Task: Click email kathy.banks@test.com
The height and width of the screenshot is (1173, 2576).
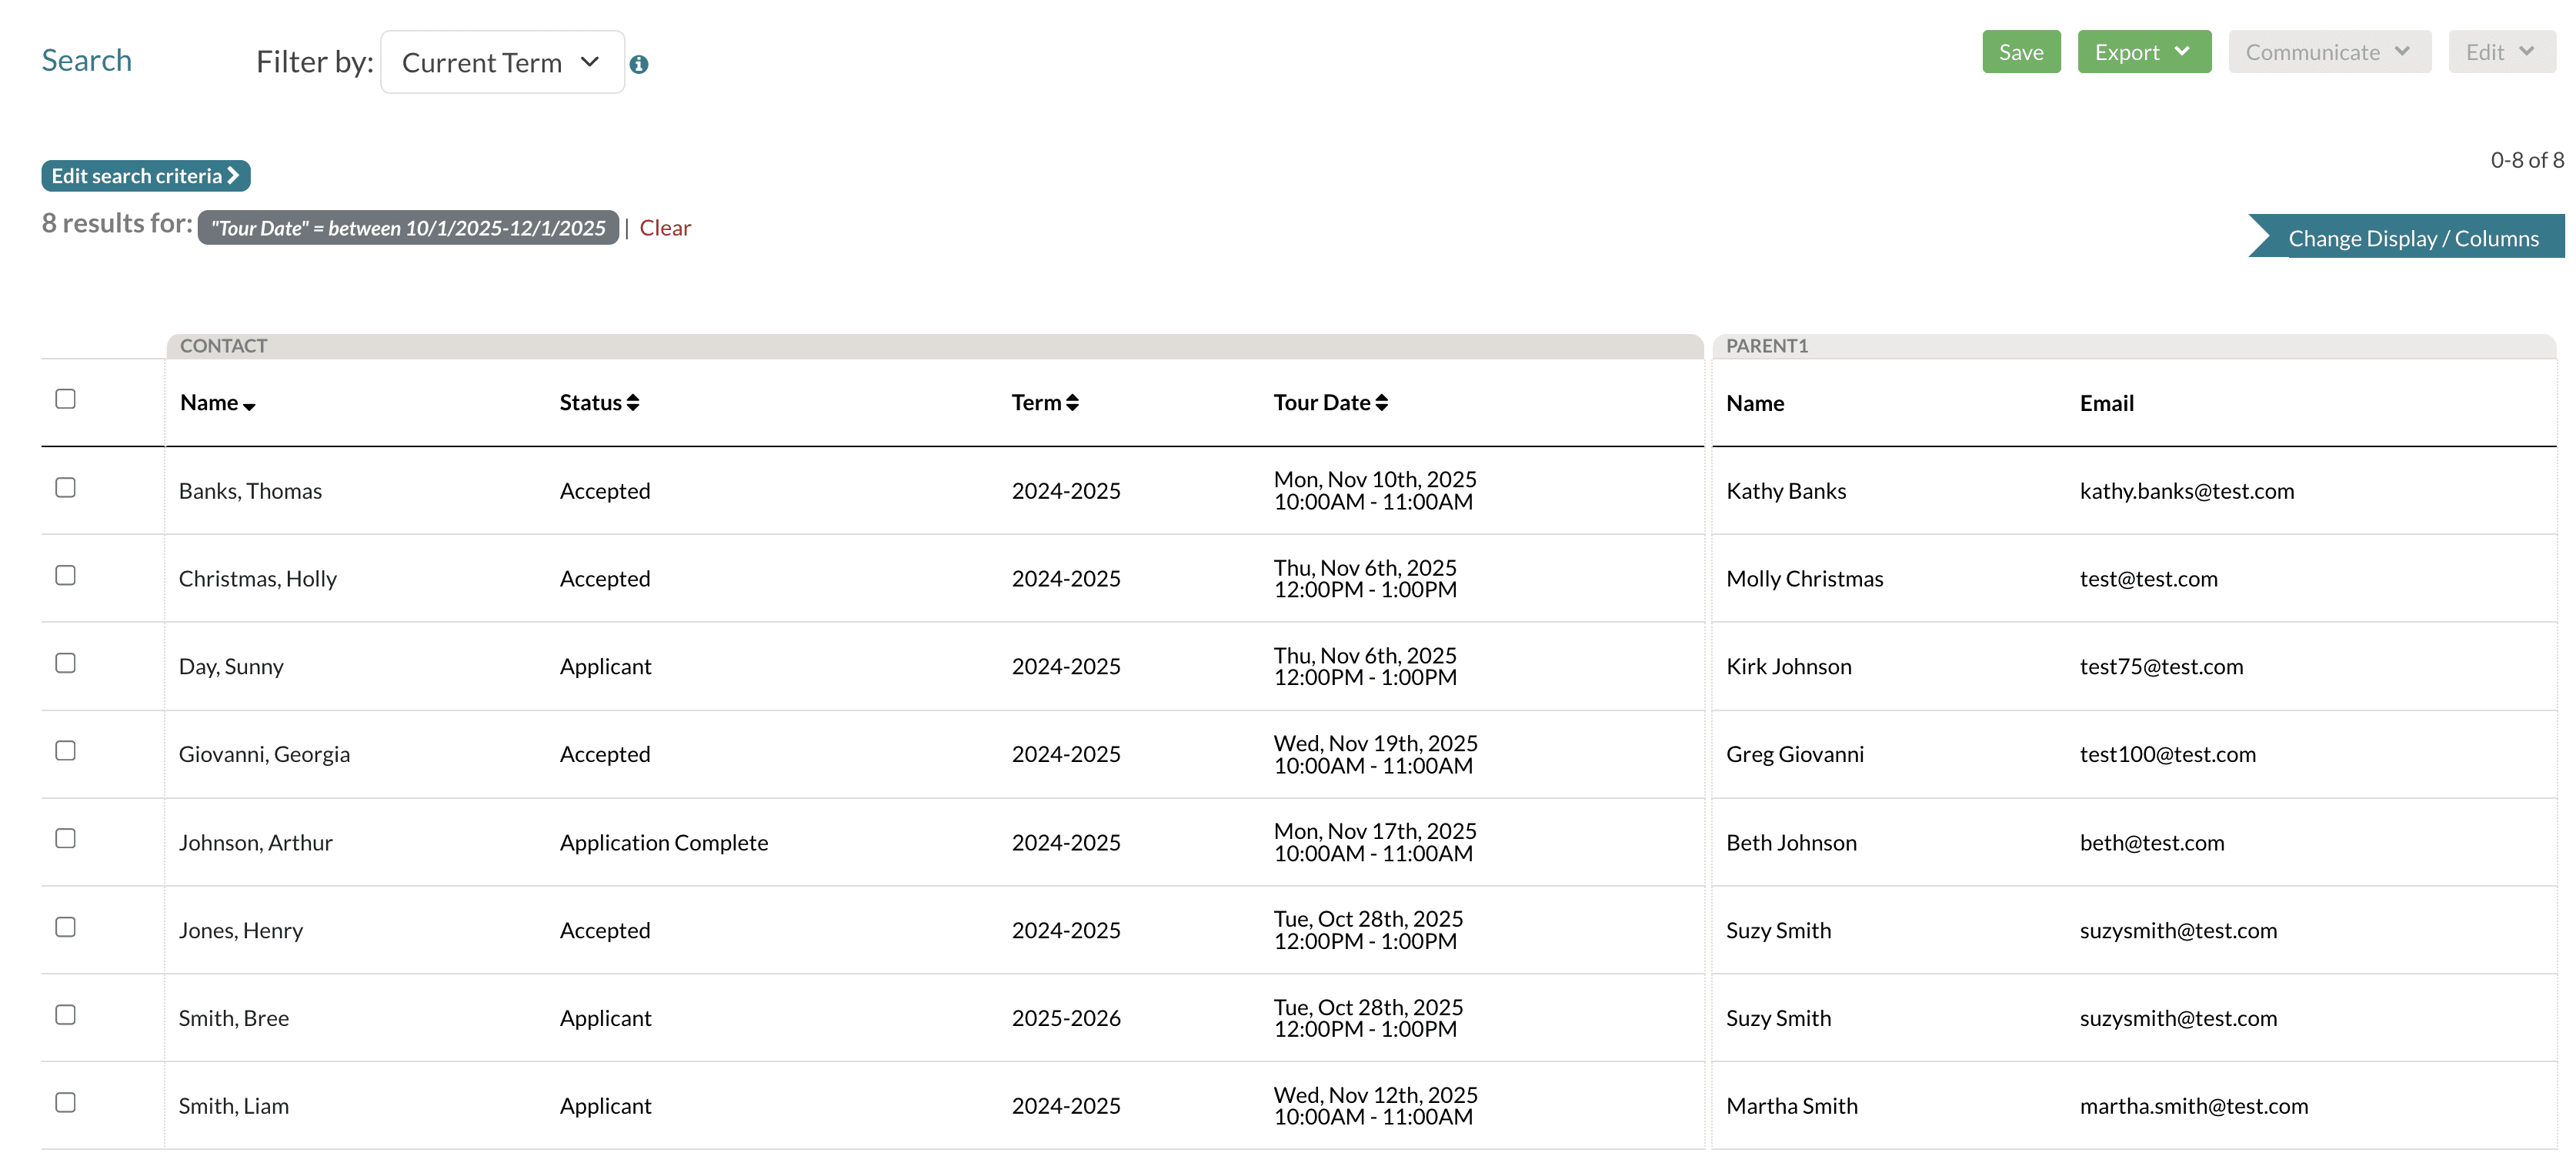Action: 2187,491
